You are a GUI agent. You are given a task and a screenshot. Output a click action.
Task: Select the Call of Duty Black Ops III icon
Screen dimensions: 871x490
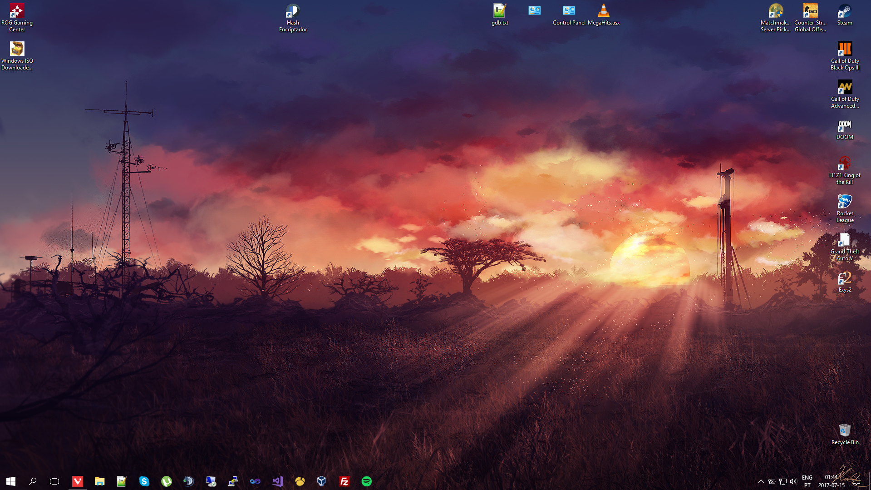pyautogui.click(x=845, y=56)
